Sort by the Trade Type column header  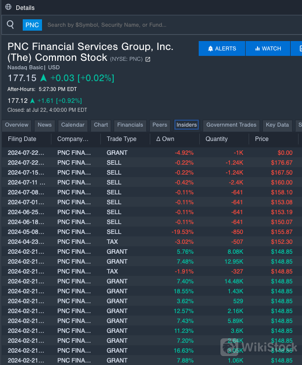(x=122, y=139)
